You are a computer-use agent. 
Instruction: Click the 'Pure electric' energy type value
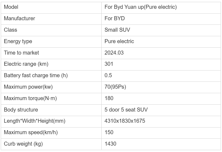point(119,42)
